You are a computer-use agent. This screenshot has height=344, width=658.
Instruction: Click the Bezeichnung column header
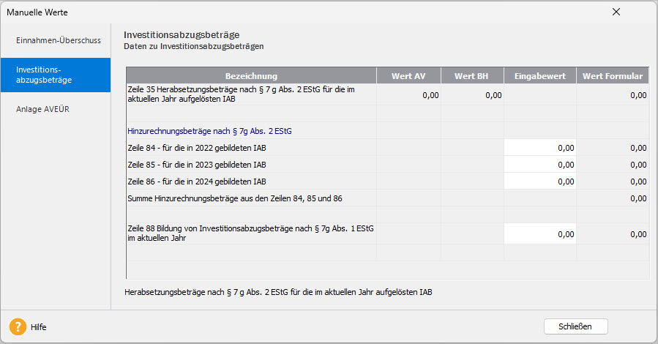coord(251,76)
